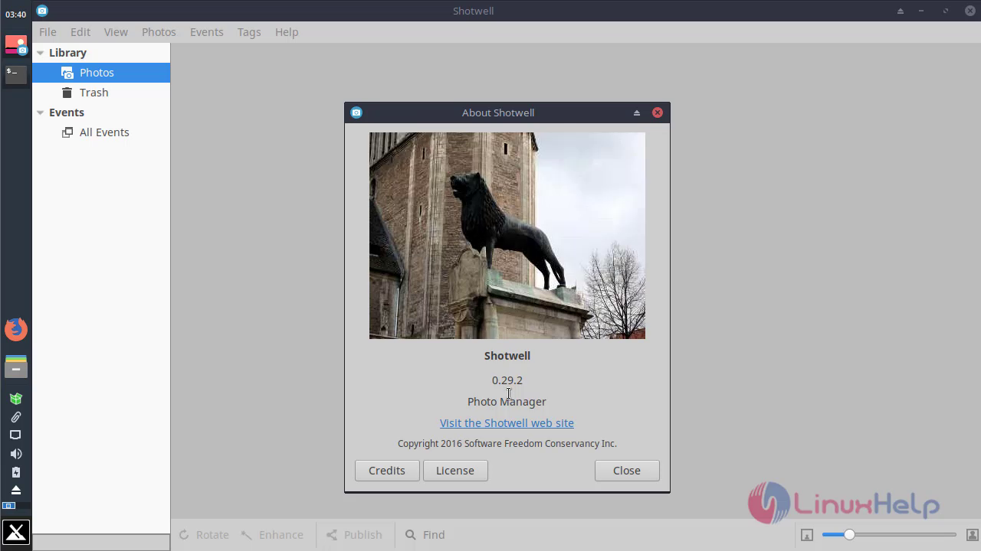The image size is (981, 551).
Task: Open Shotwell from the dock panel
Action: [x=16, y=45]
